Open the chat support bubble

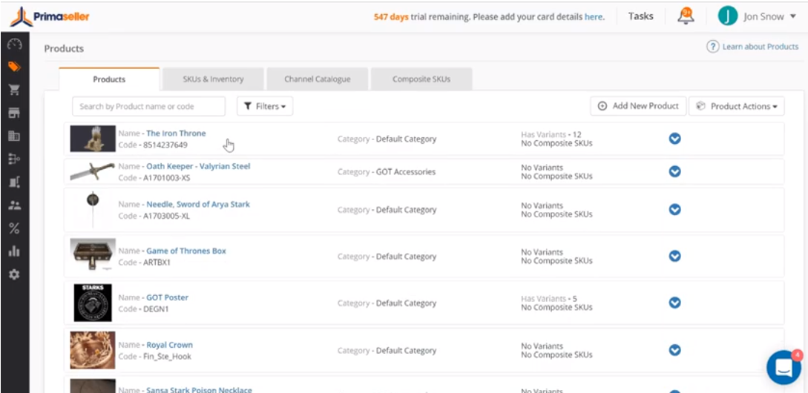[784, 367]
